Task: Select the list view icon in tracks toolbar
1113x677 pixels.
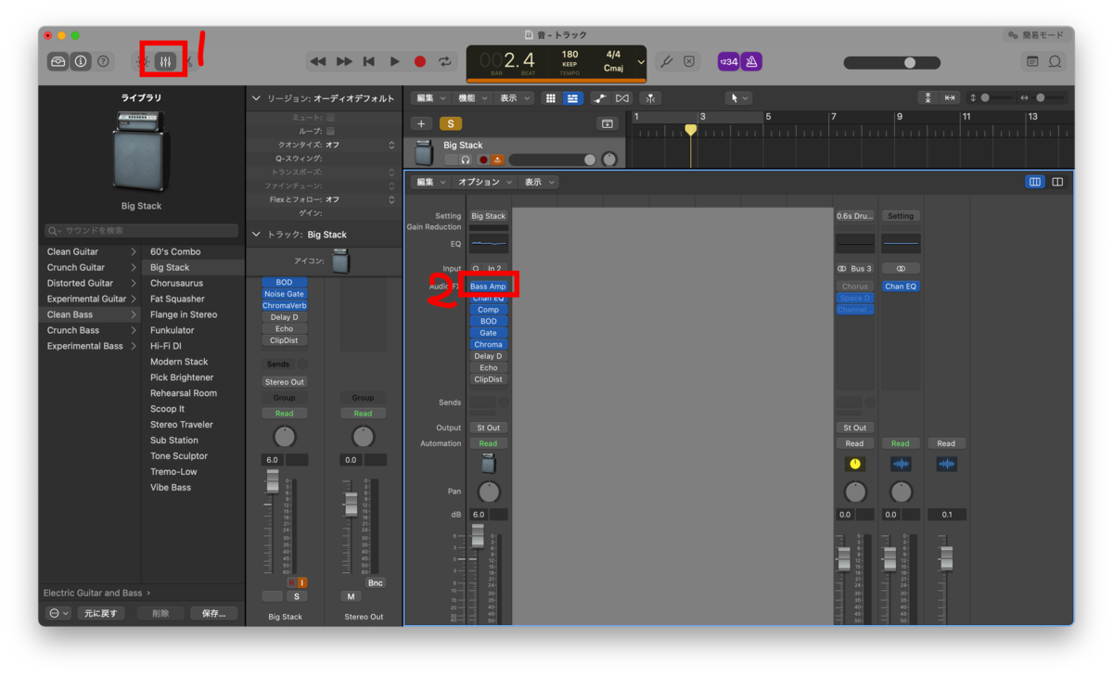Action: click(572, 98)
